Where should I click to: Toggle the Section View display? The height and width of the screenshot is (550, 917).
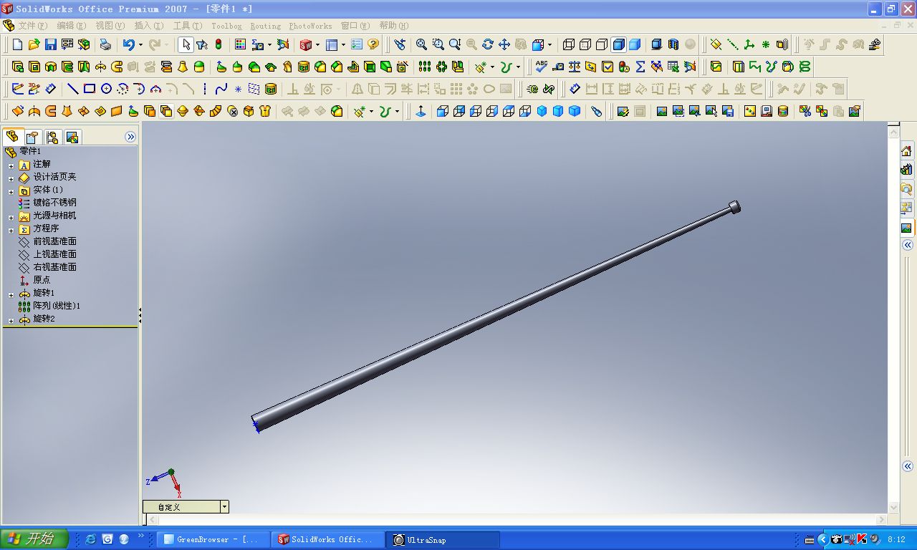tap(673, 44)
